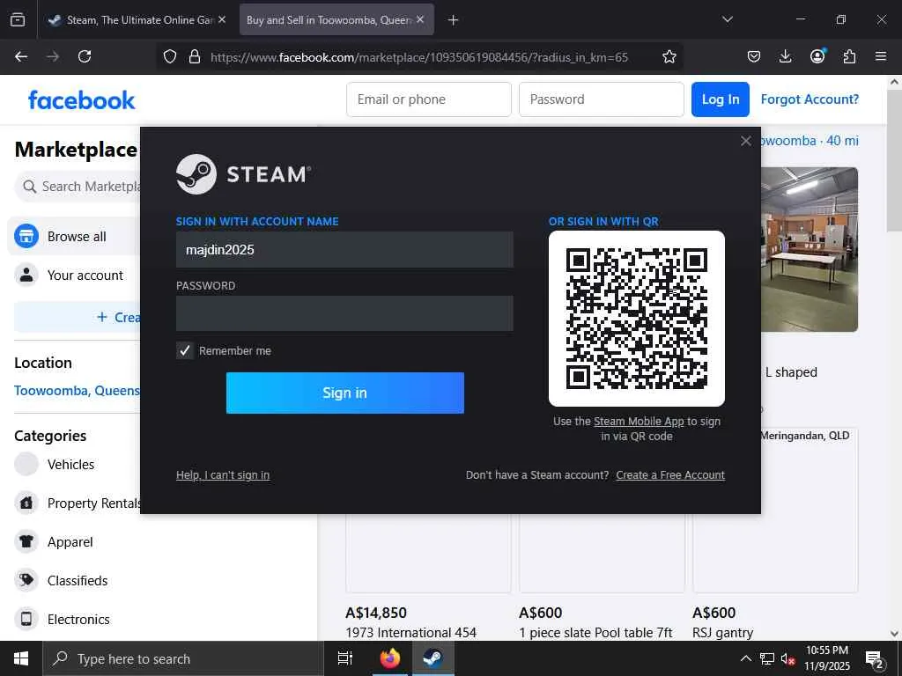Screen dimensions: 902x676
Task: Click the Facebook Log In button
Action: coord(721,99)
